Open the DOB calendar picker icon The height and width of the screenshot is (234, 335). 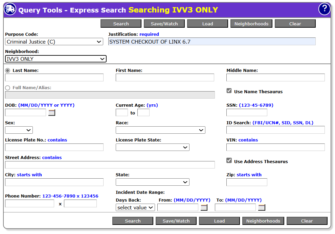tap(51, 113)
